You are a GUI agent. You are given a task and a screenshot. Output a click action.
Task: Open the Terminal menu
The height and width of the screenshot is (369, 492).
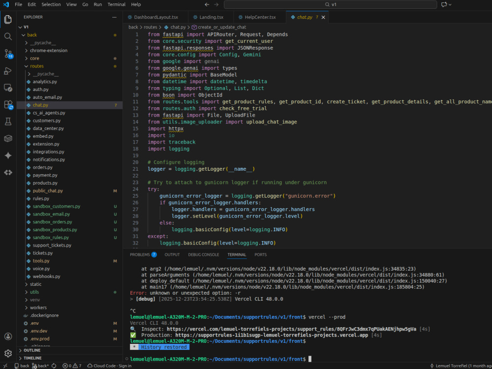(x=117, y=4)
